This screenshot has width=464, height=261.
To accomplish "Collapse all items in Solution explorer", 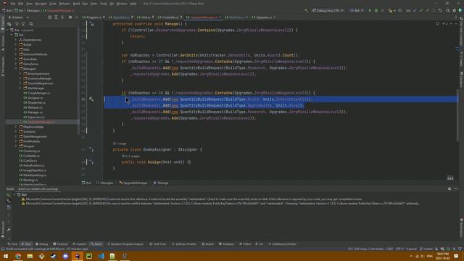I will coord(62,17).
